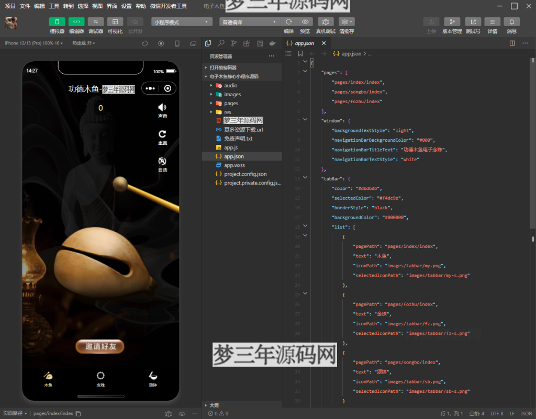Viewport: 536px width, 419px height.
Task: Open the 小程序模式 mode dropdown
Action: point(182,22)
